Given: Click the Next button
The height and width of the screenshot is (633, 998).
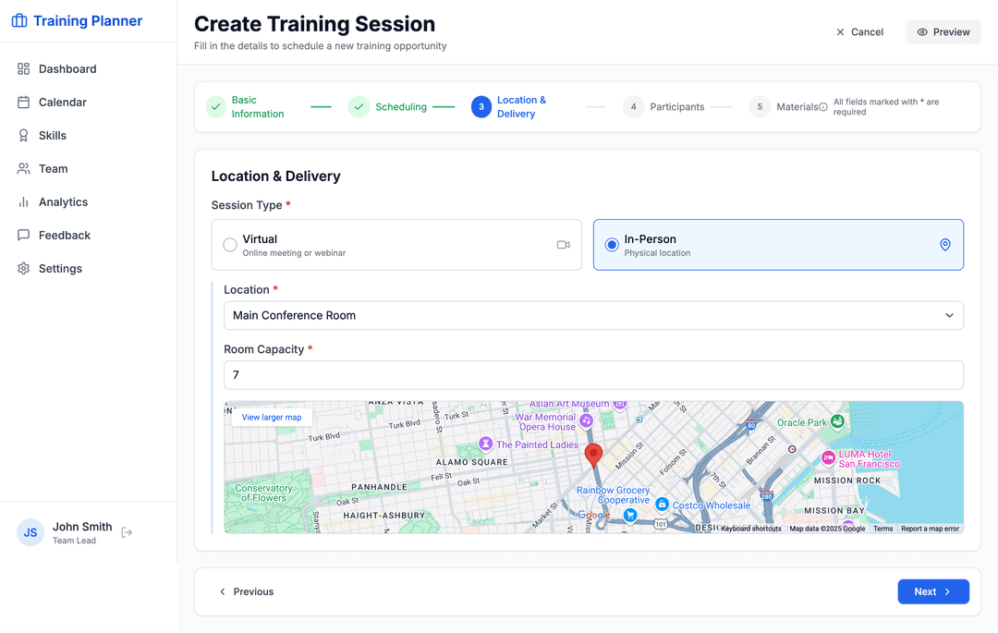Looking at the screenshot, I should pos(933,591).
